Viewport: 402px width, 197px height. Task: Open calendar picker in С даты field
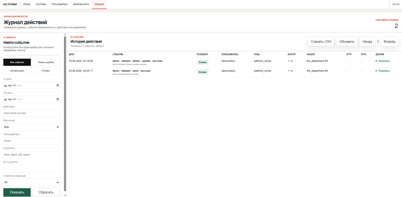pyautogui.click(x=57, y=85)
